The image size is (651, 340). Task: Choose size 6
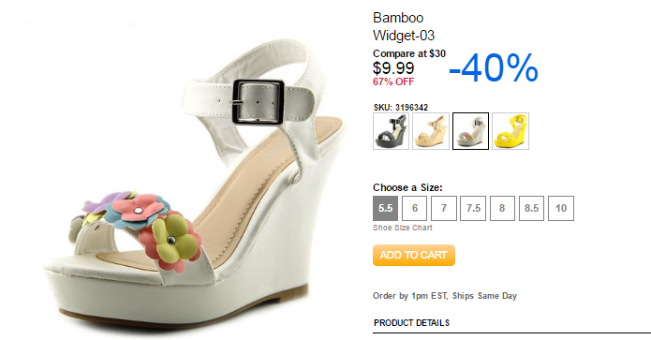coord(414,208)
